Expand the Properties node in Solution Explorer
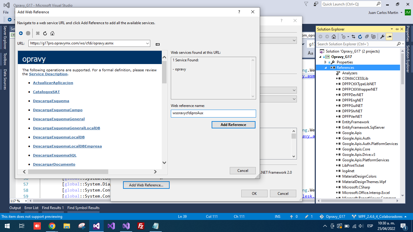Viewport: 413px width, 232px height. [x=325, y=62]
